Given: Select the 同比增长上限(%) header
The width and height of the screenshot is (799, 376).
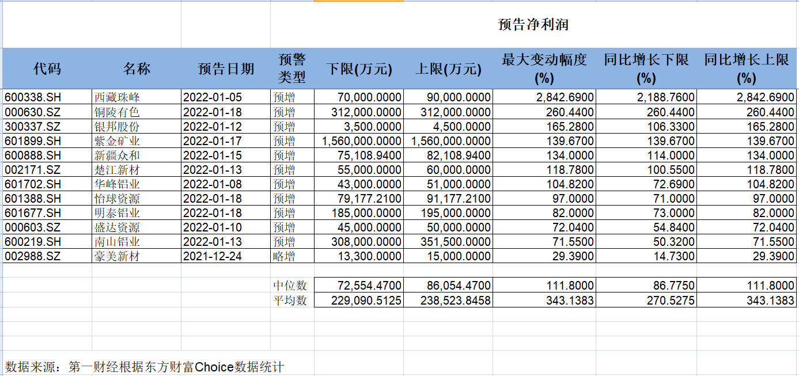Looking at the screenshot, I should [x=746, y=67].
